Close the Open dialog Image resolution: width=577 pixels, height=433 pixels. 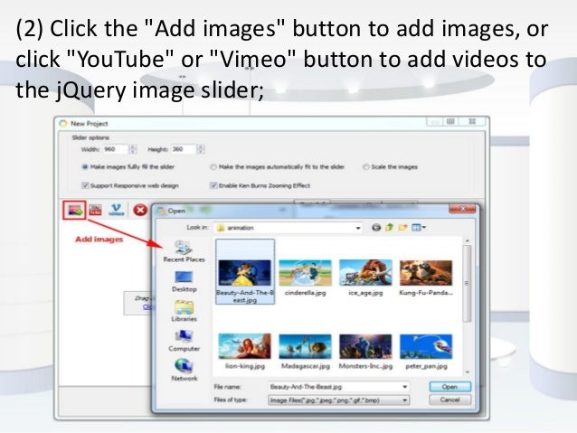462,209
